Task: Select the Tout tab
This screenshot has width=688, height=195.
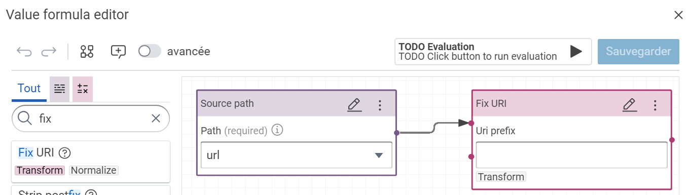Action: point(29,88)
